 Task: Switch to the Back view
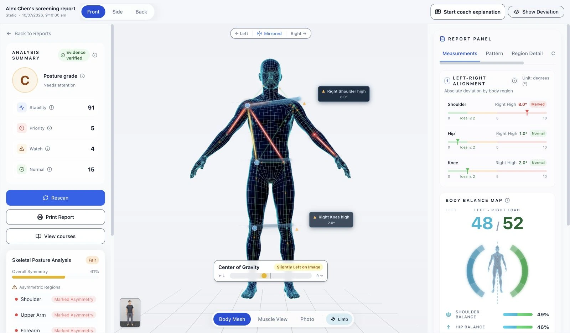(141, 12)
